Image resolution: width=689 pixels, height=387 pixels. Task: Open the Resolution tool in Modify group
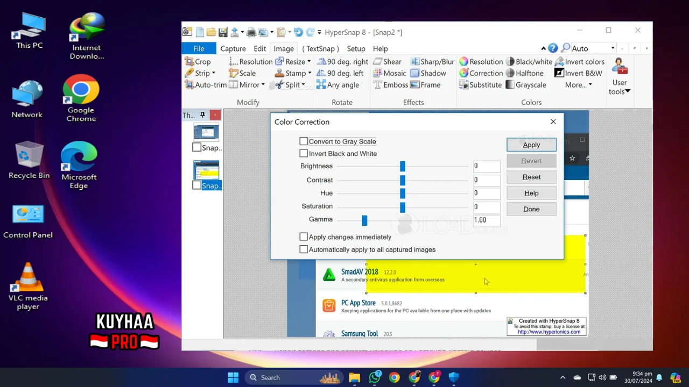coord(250,62)
